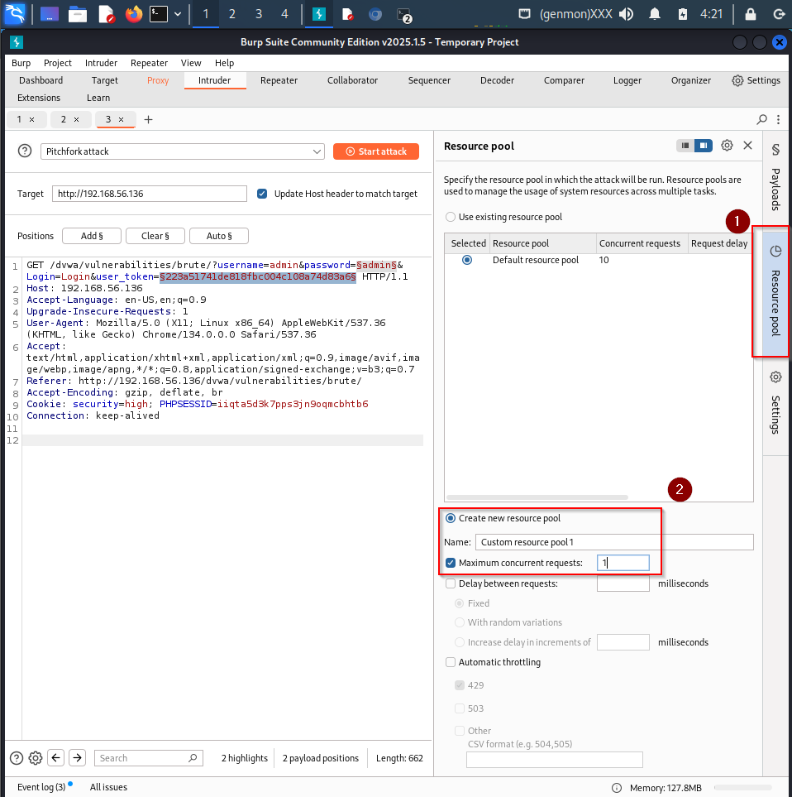The height and width of the screenshot is (797, 792).
Task: Click the Burp Suite taskbar window icon
Action: point(319,14)
